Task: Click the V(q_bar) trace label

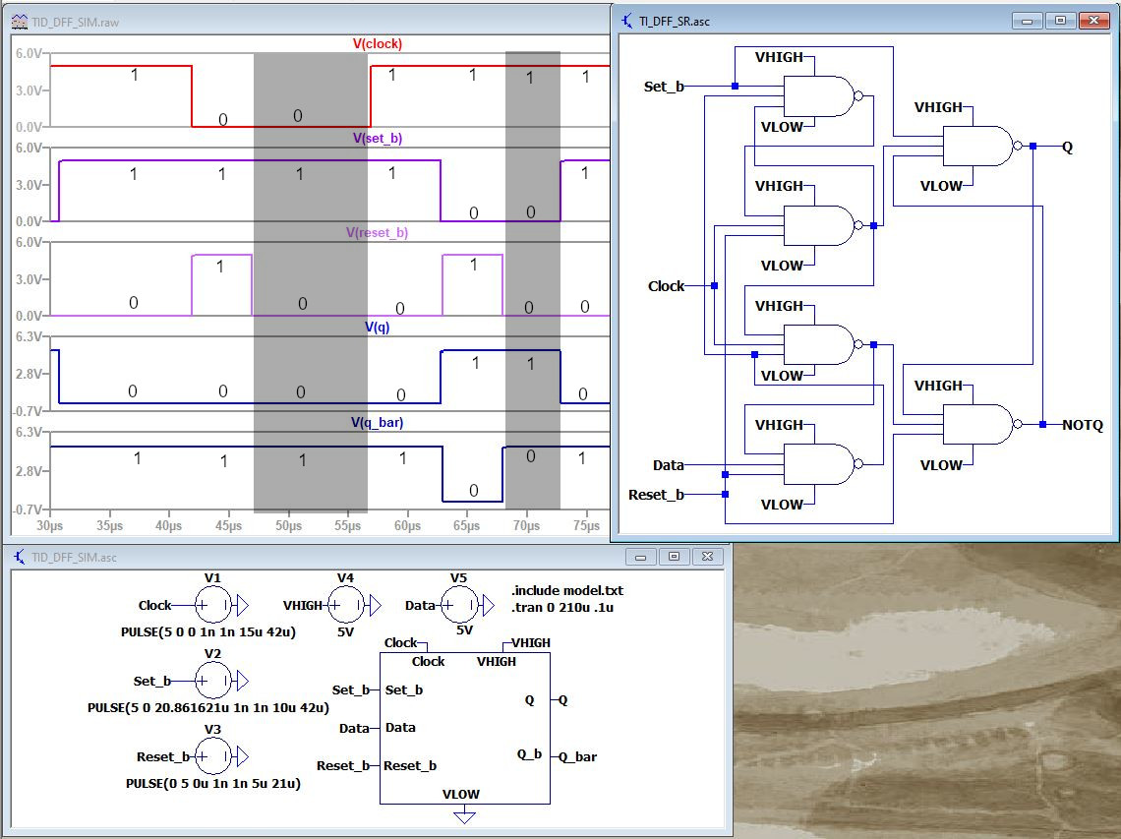Action: coord(377,423)
